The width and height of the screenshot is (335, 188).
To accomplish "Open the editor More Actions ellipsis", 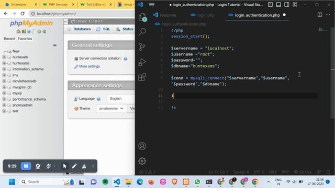I will click(328, 15).
